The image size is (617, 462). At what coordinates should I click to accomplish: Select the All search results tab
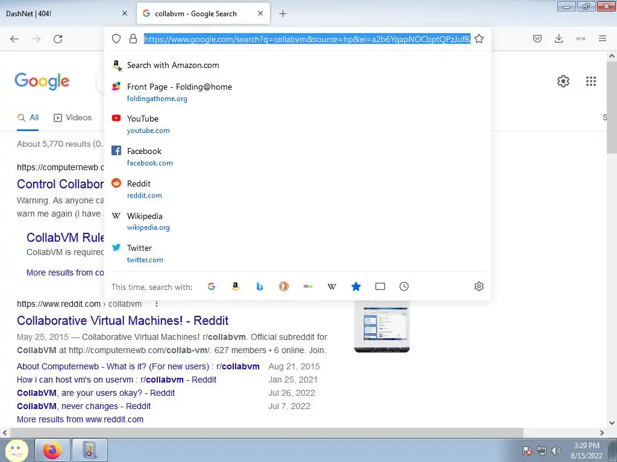pyautogui.click(x=28, y=117)
